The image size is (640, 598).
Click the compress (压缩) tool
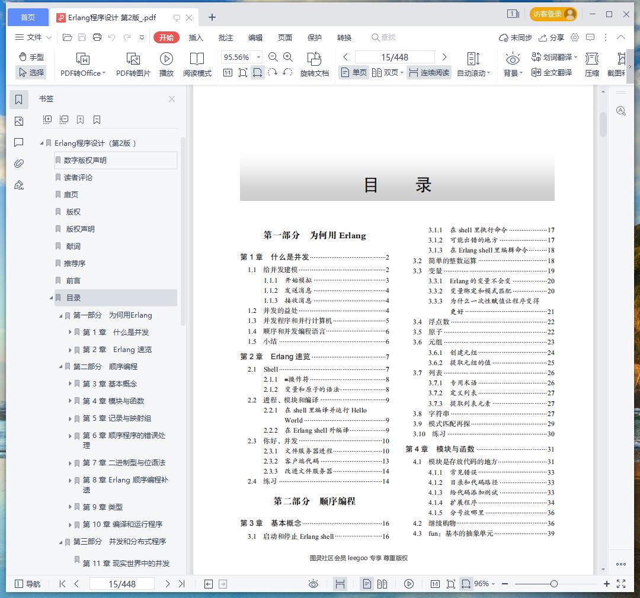tap(592, 65)
